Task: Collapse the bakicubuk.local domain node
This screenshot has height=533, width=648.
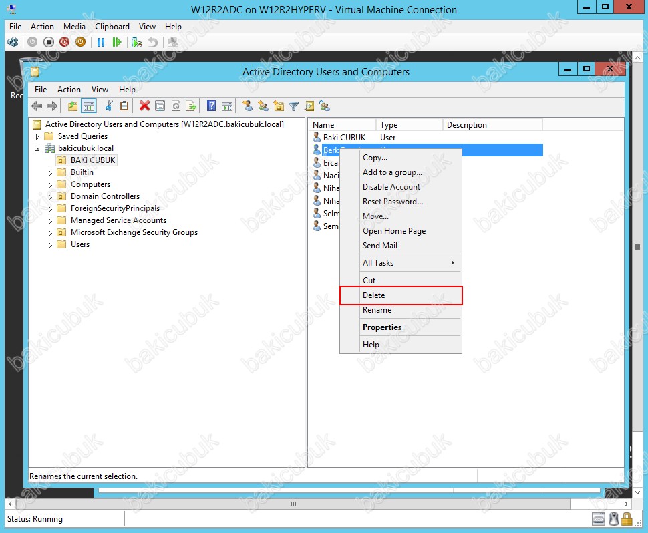Action: (37, 149)
